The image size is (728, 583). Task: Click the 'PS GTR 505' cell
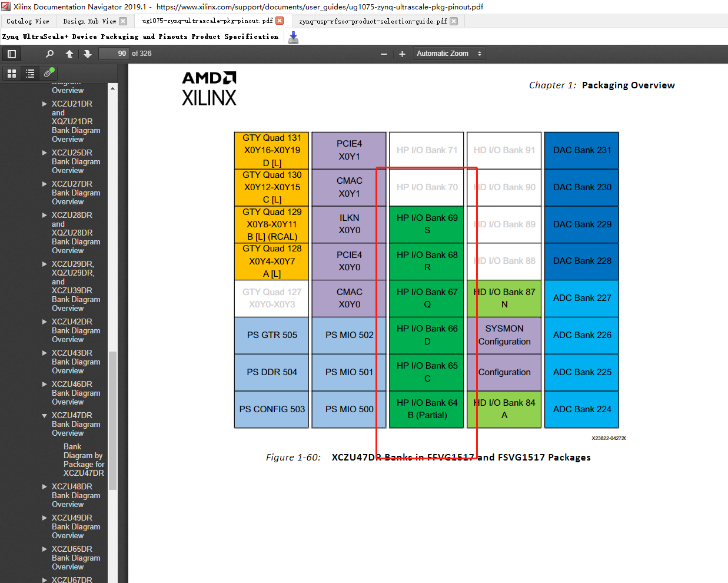click(x=272, y=335)
